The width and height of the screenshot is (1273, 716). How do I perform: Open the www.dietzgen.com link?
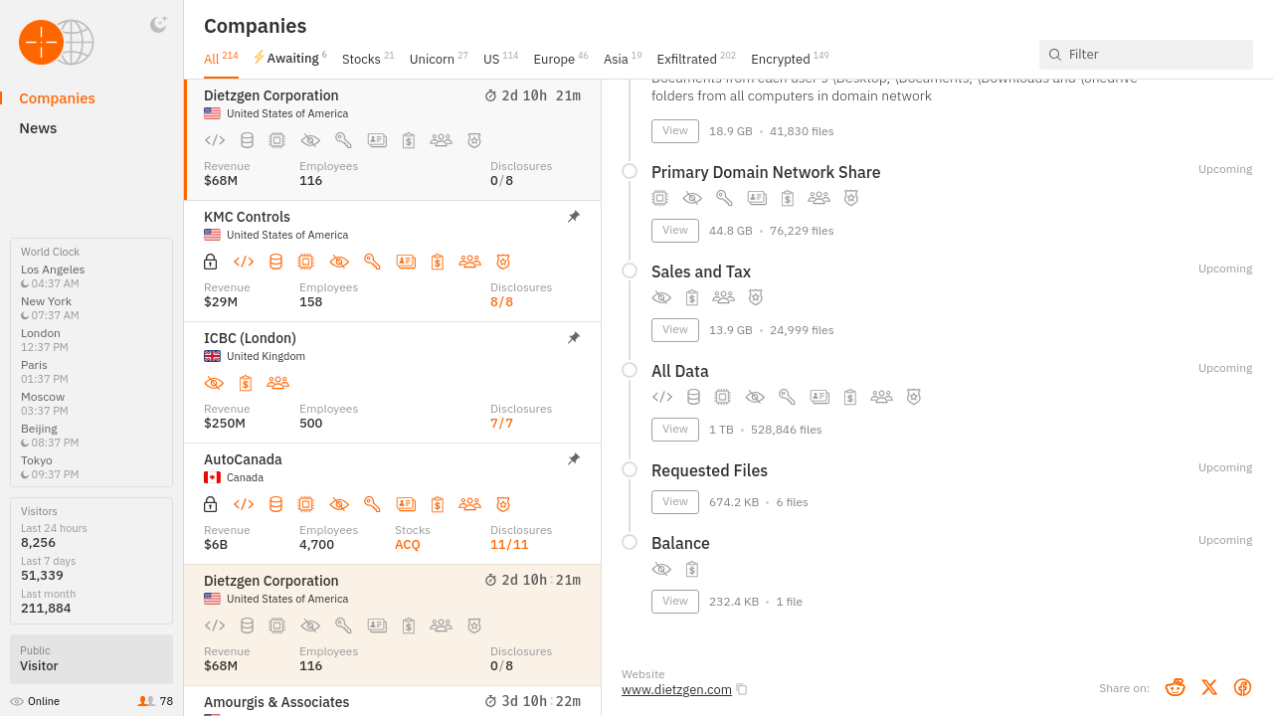coord(676,689)
